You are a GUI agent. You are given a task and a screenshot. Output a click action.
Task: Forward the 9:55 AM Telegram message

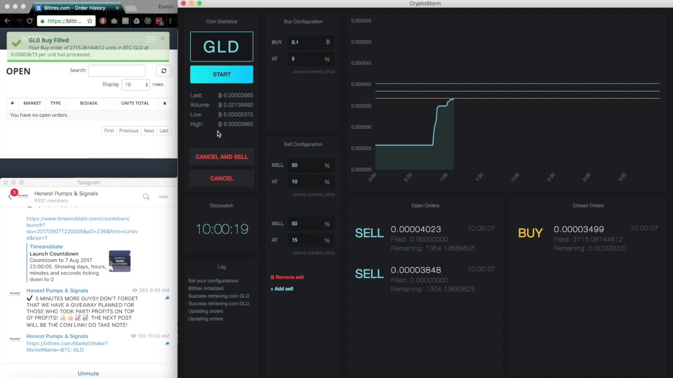[x=167, y=298]
